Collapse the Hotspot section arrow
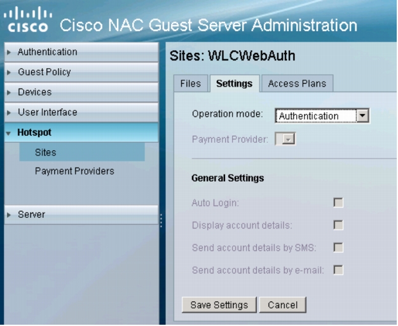 pyautogui.click(x=9, y=133)
